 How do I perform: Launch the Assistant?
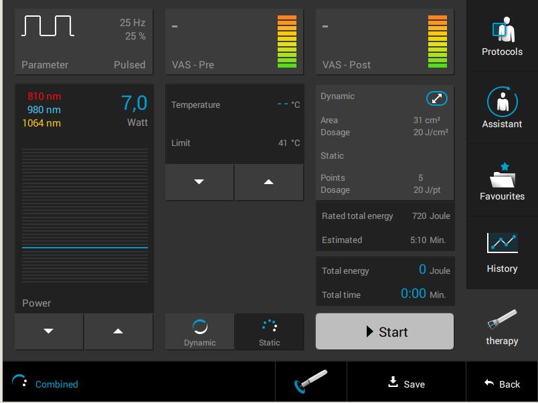[501, 107]
